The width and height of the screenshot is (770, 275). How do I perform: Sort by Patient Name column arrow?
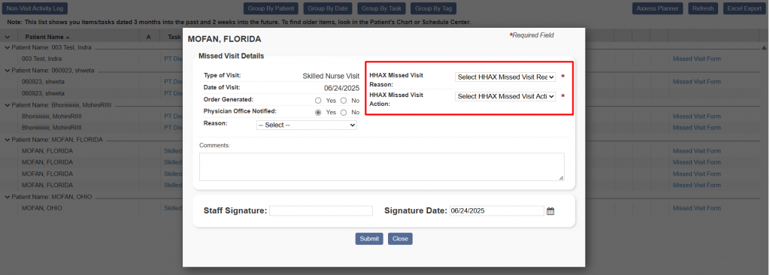(67, 37)
